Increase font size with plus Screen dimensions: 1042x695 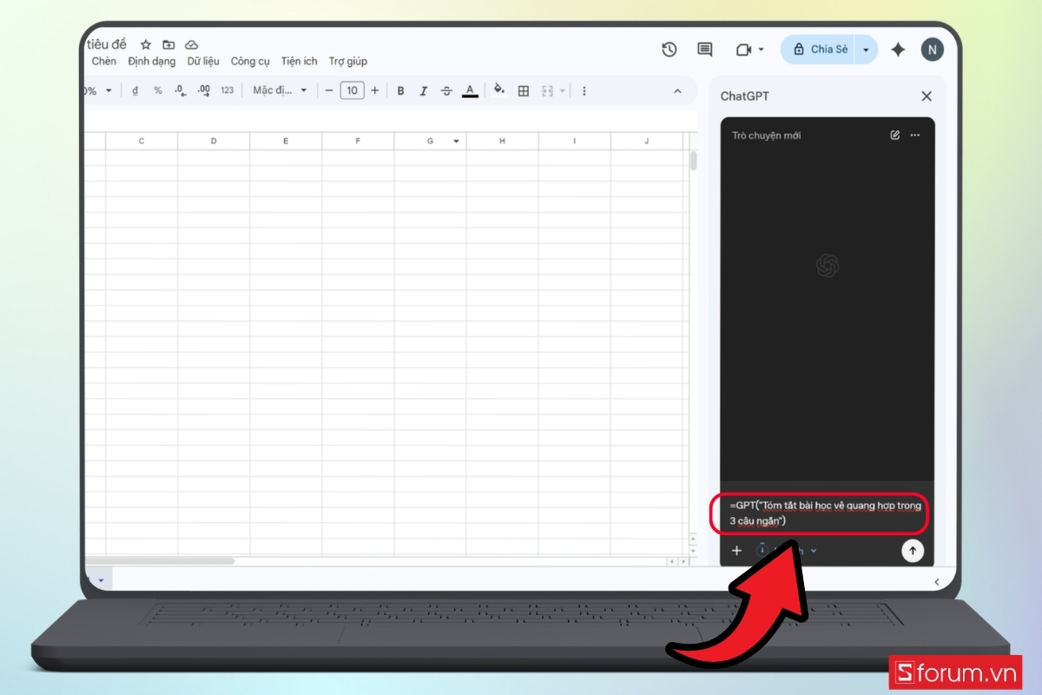[375, 90]
